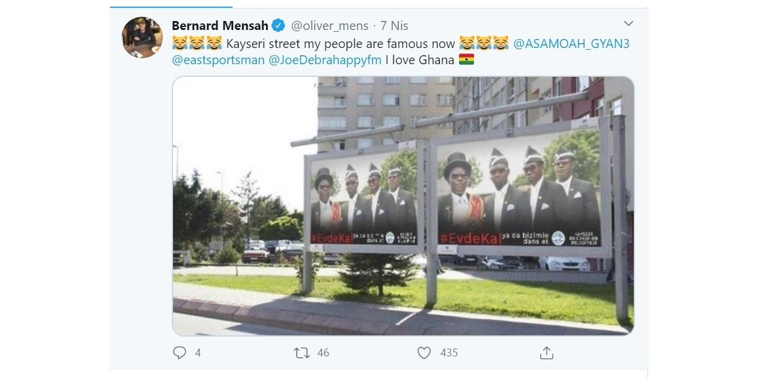
Task: Click the heart icon to like
Action: 424,353
